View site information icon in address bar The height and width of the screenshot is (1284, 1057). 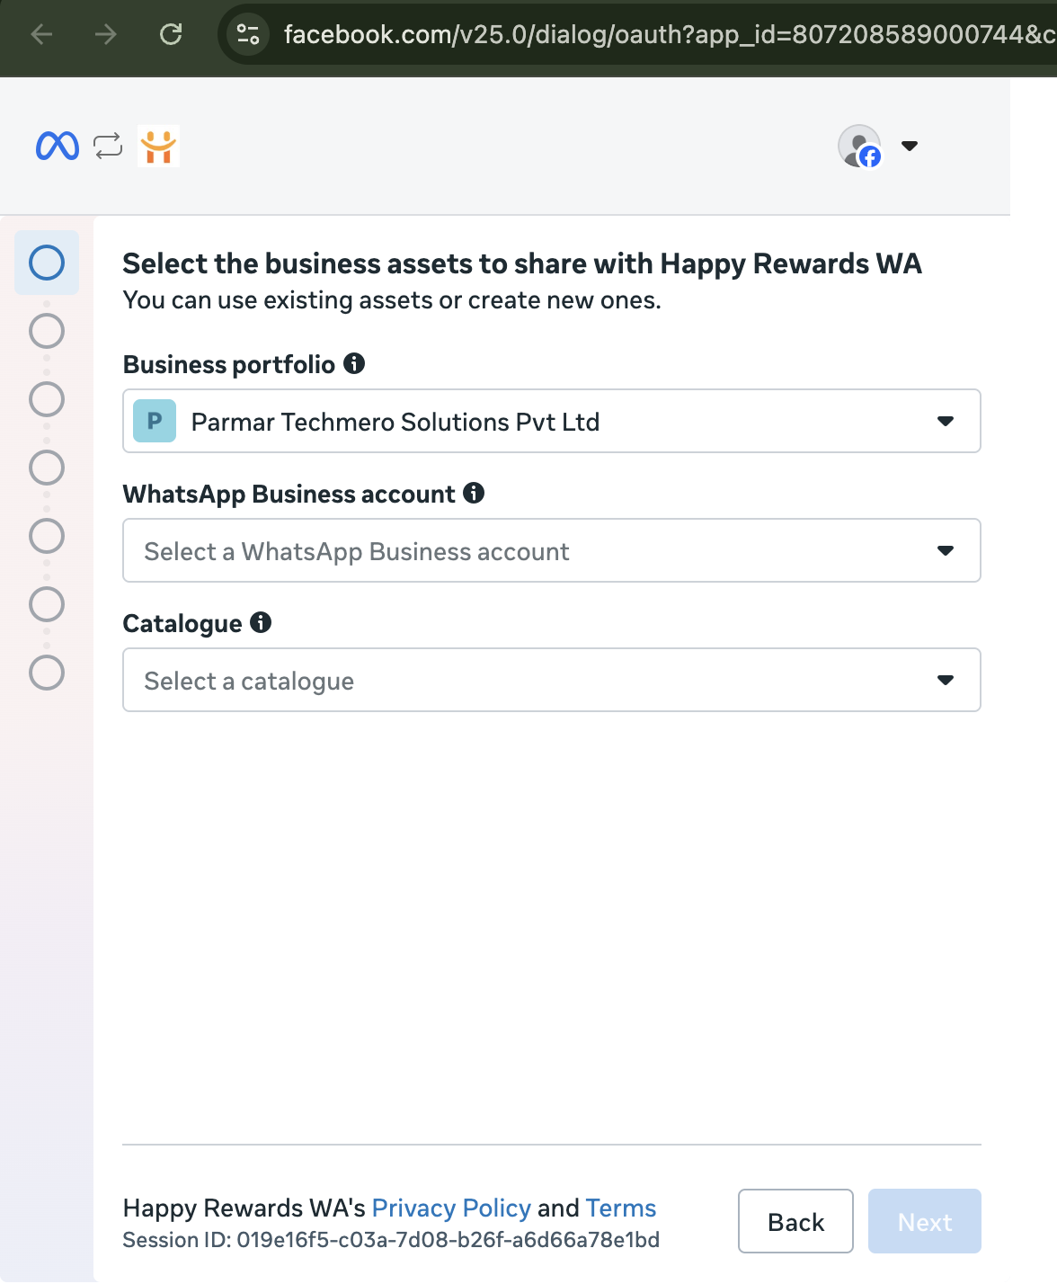(247, 34)
